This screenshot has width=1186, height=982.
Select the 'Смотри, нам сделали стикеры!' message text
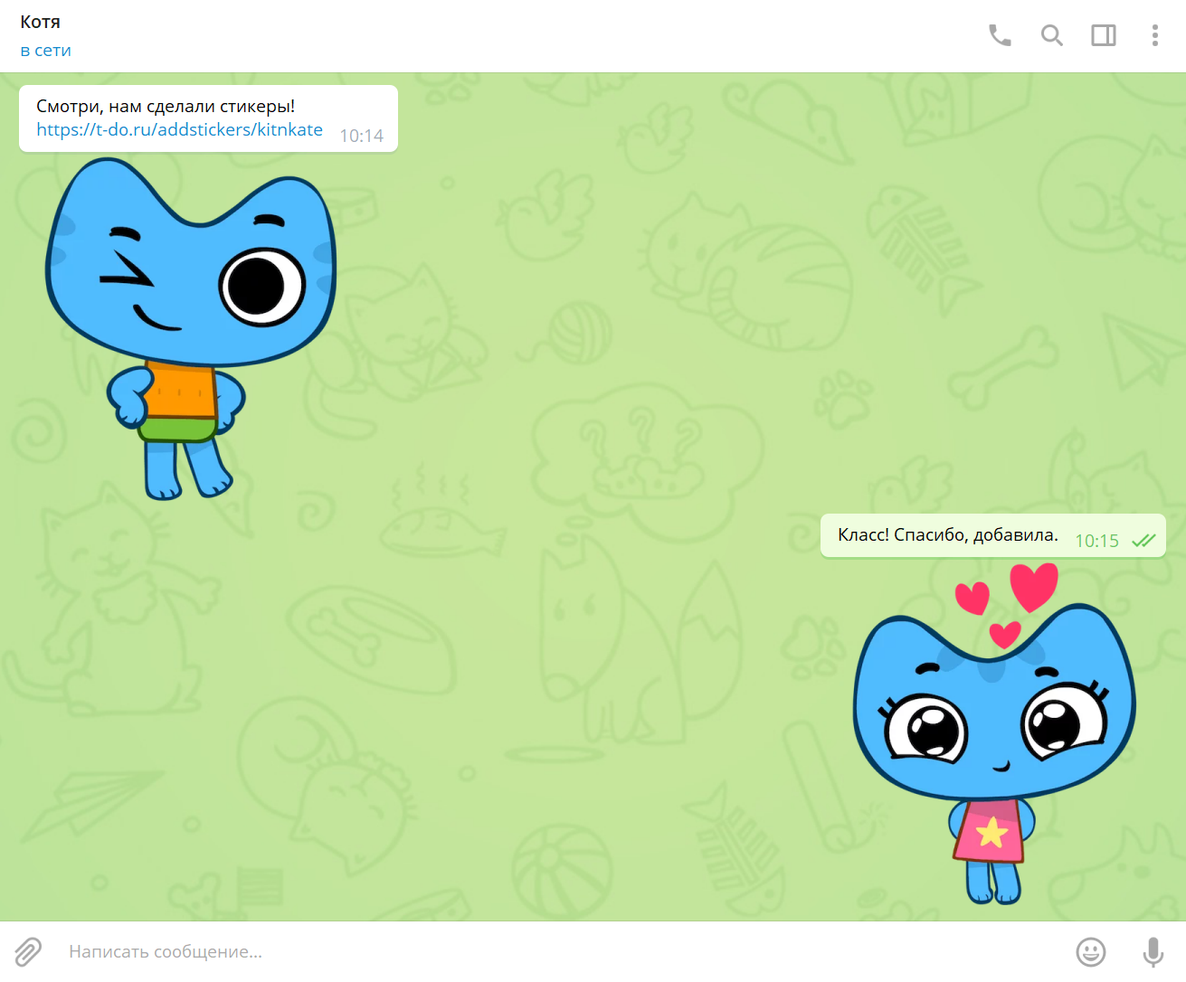166,106
